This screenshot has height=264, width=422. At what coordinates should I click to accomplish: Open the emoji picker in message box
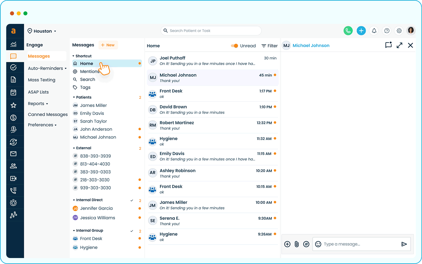tap(318, 244)
